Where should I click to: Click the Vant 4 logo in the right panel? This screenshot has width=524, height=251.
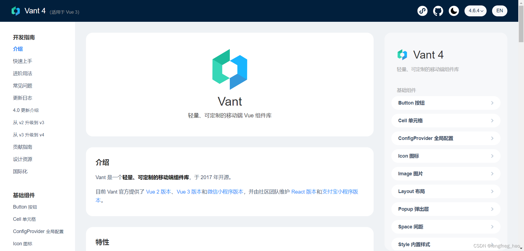(402, 54)
